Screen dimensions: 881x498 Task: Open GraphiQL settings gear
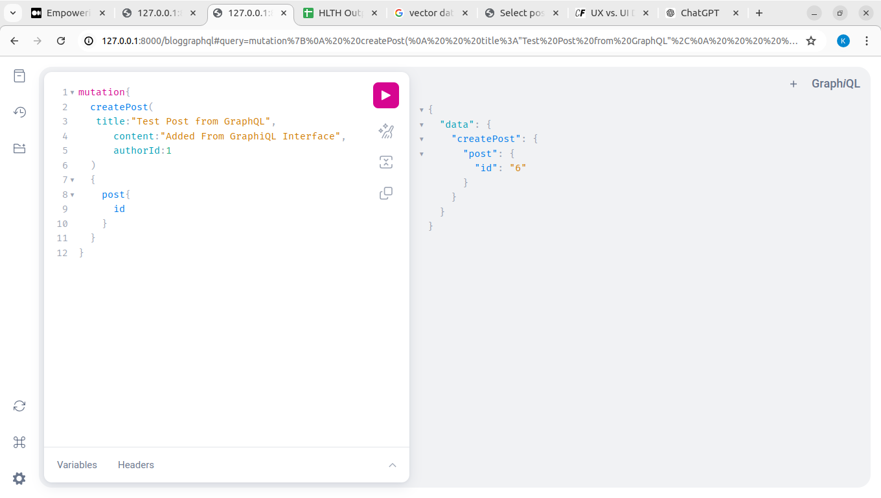(x=19, y=479)
